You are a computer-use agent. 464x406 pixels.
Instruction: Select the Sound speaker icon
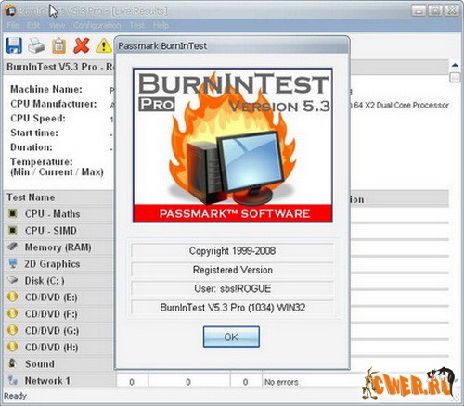pos(12,363)
